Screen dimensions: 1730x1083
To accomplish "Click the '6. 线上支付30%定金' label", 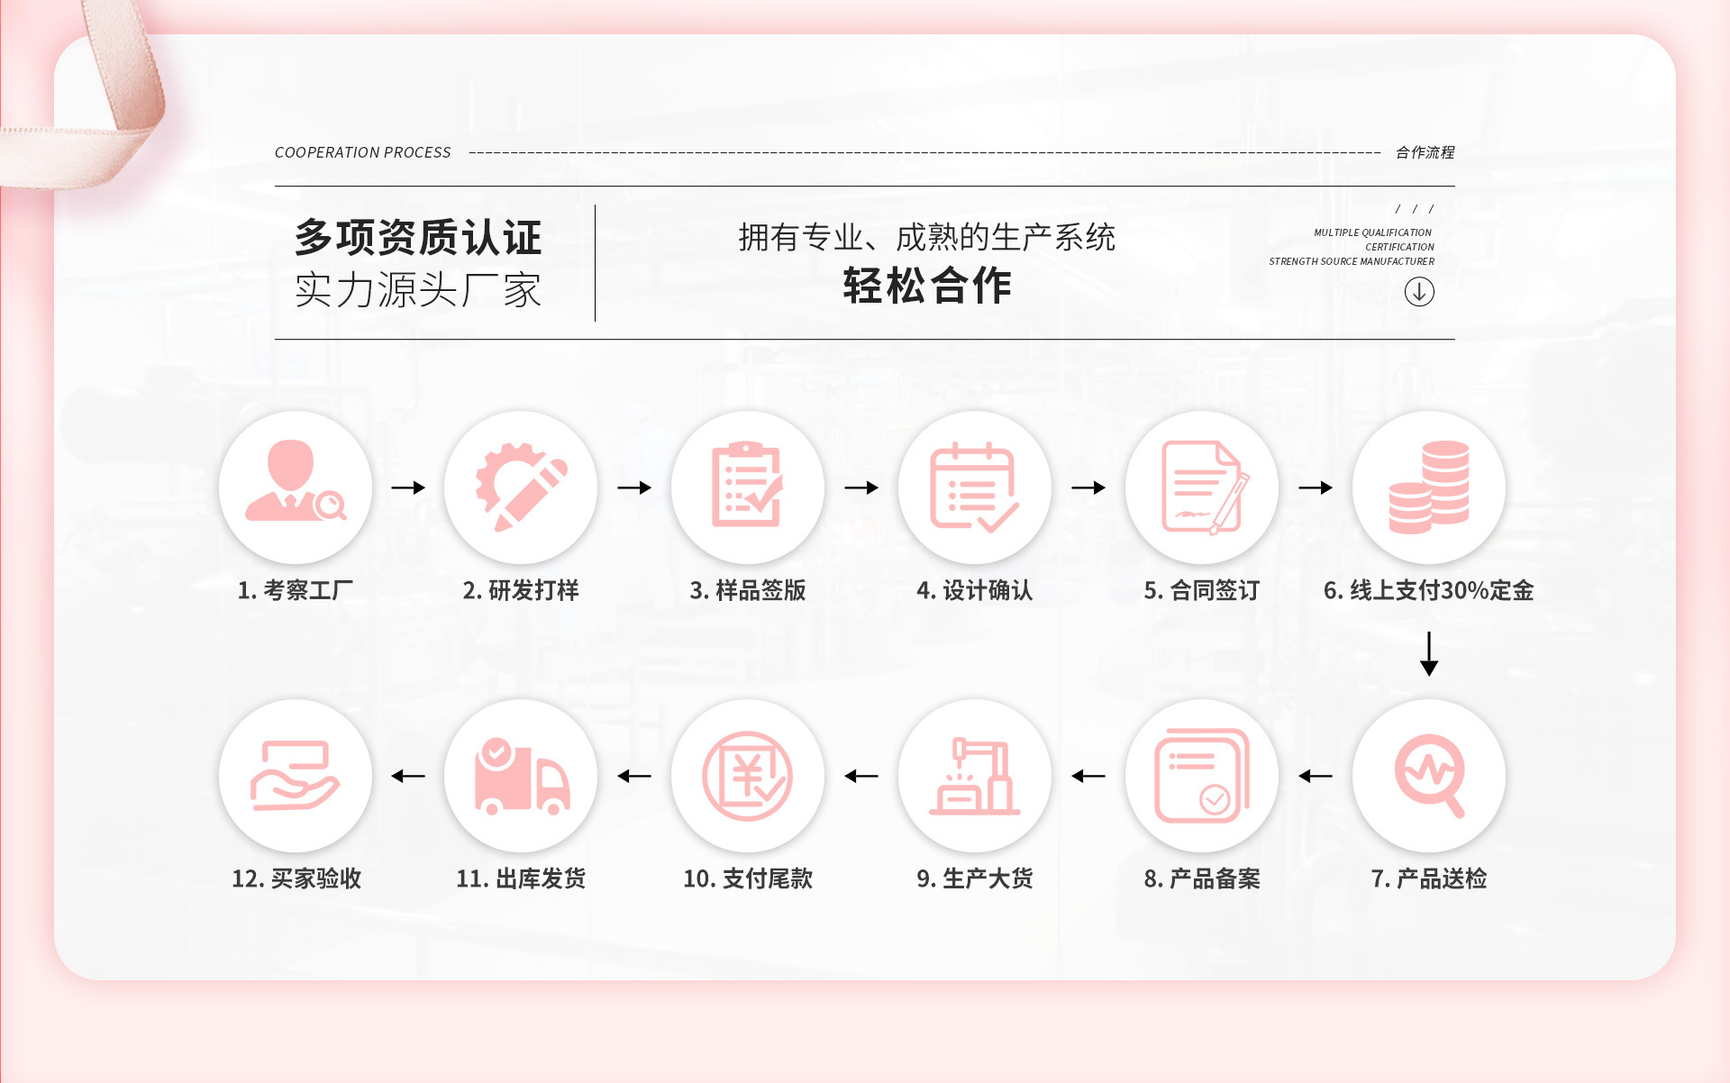I will 1428,590.
